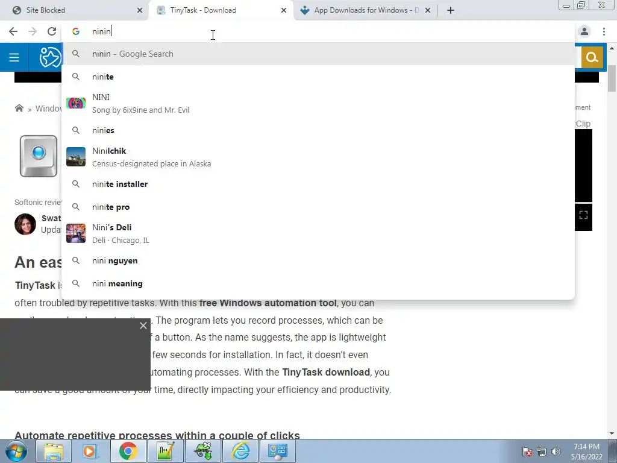
Task: Open Softonic hamburger menu
Action: [x=14, y=57]
